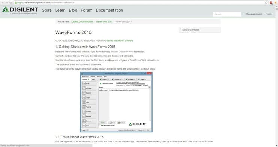Viewport: 278px width, 147px height.
Task: Stop loading the page with X icon
Action: coord(11,3)
